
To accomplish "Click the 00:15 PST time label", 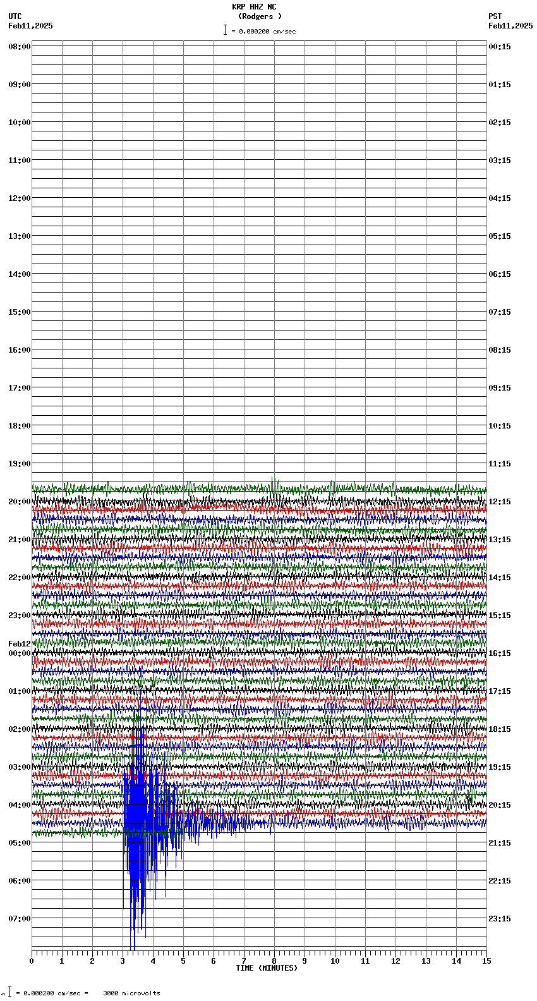I will pyautogui.click(x=500, y=47).
